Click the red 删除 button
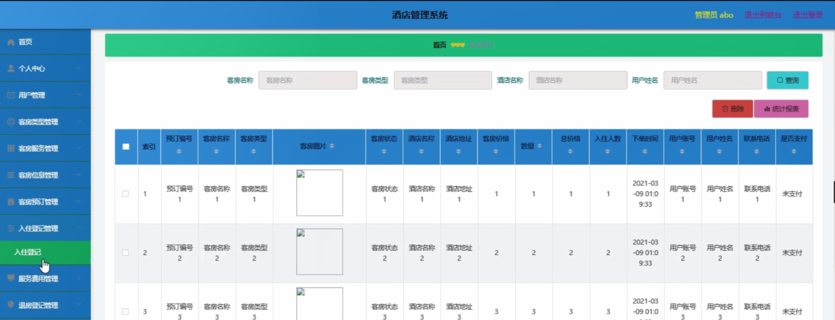Screen dimensions: 835x320 tap(732, 109)
